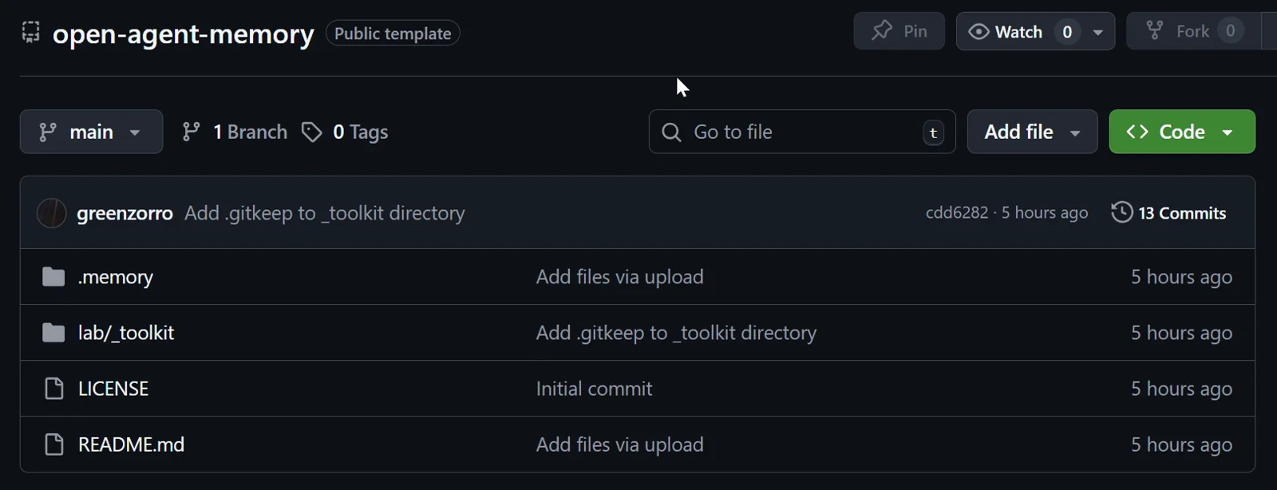
Task: Click the .memory folder icon
Action: (x=53, y=277)
